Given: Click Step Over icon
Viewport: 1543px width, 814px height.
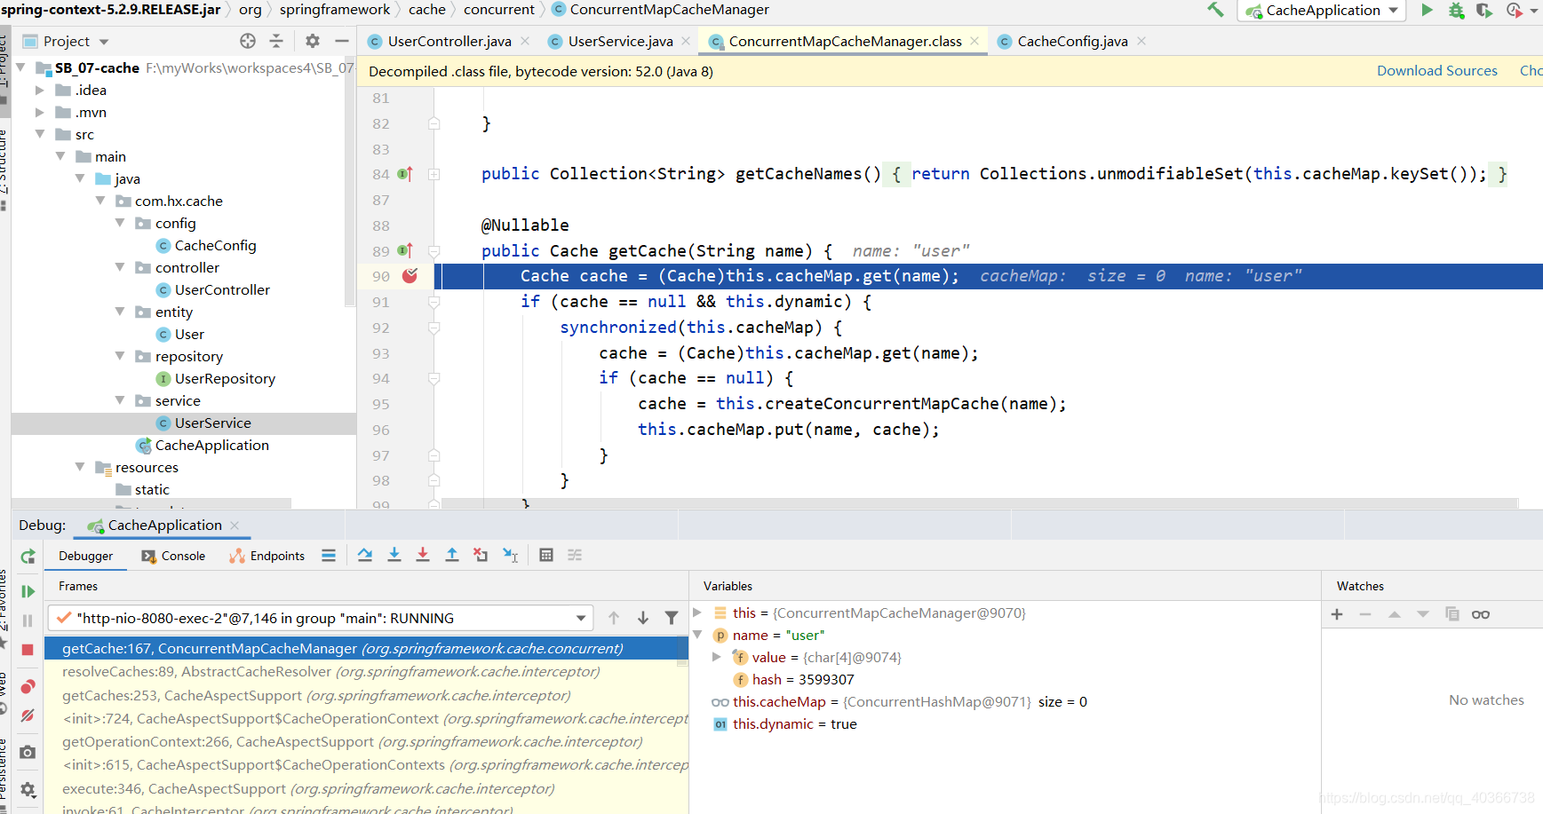Looking at the screenshot, I should tap(365, 555).
